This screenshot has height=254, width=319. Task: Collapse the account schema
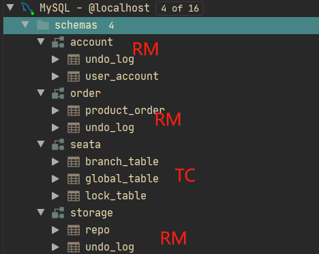point(41,42)
